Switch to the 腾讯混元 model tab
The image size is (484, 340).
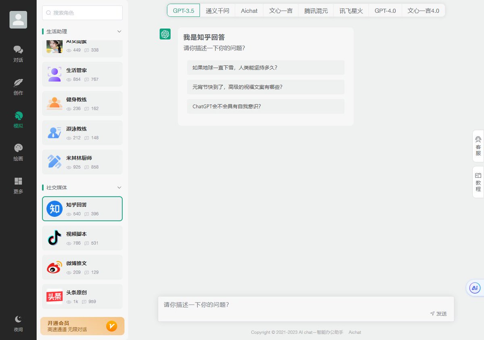click(x=316, y=11)
